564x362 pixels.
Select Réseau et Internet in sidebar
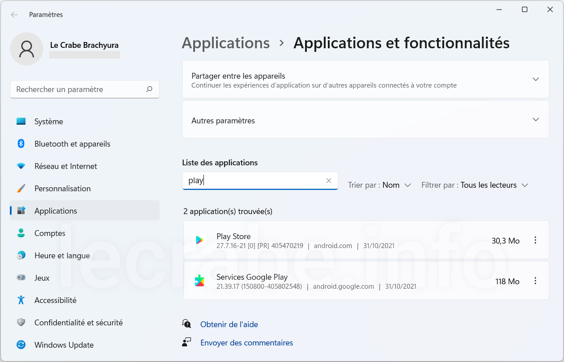click(85, 166)
